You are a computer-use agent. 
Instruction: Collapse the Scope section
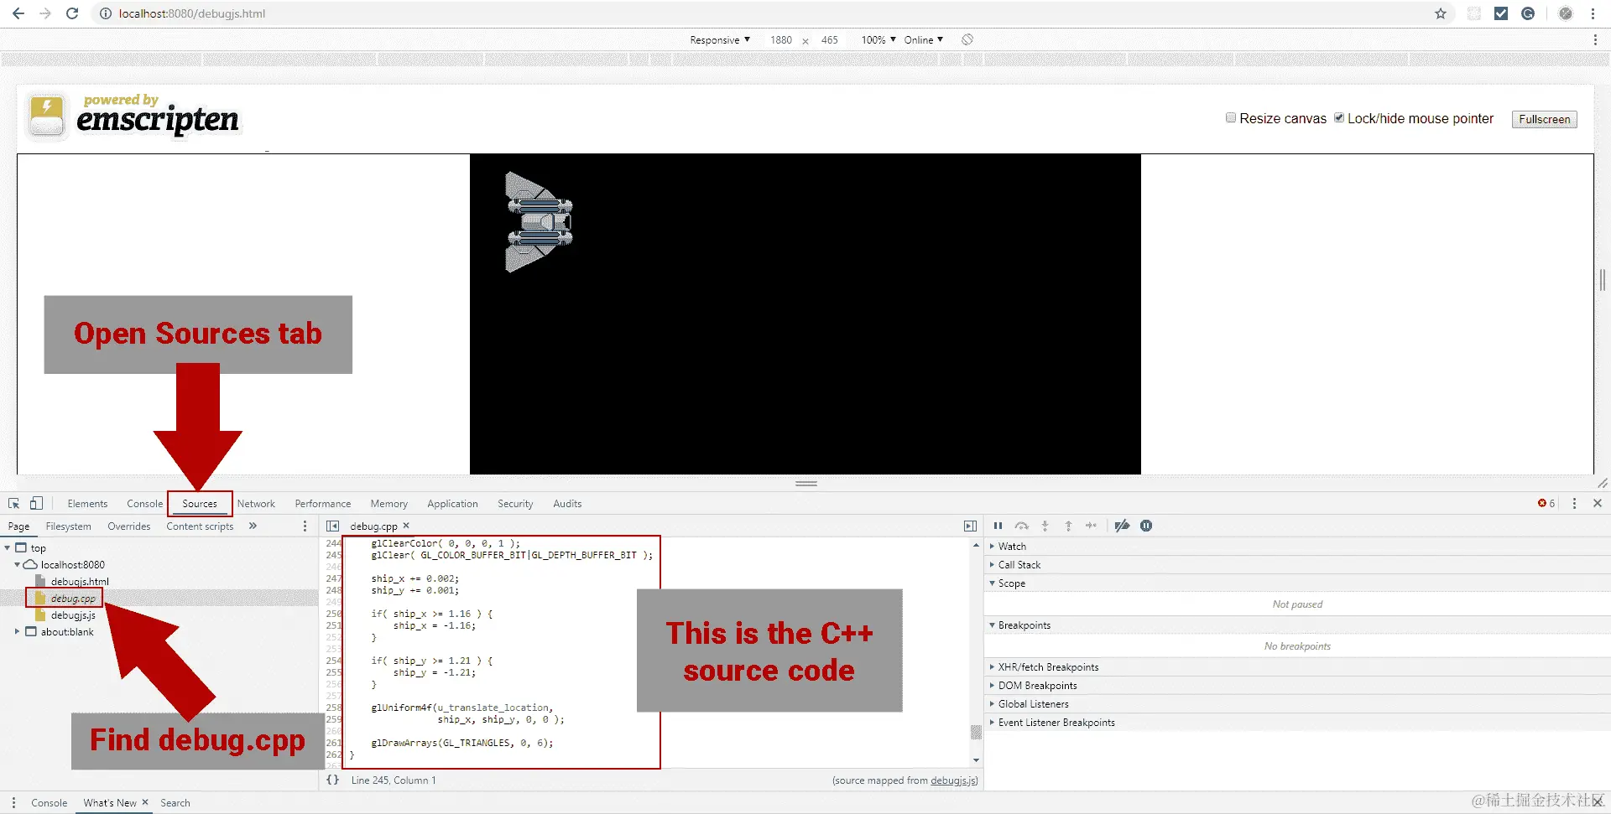[x=1012, y=583]
